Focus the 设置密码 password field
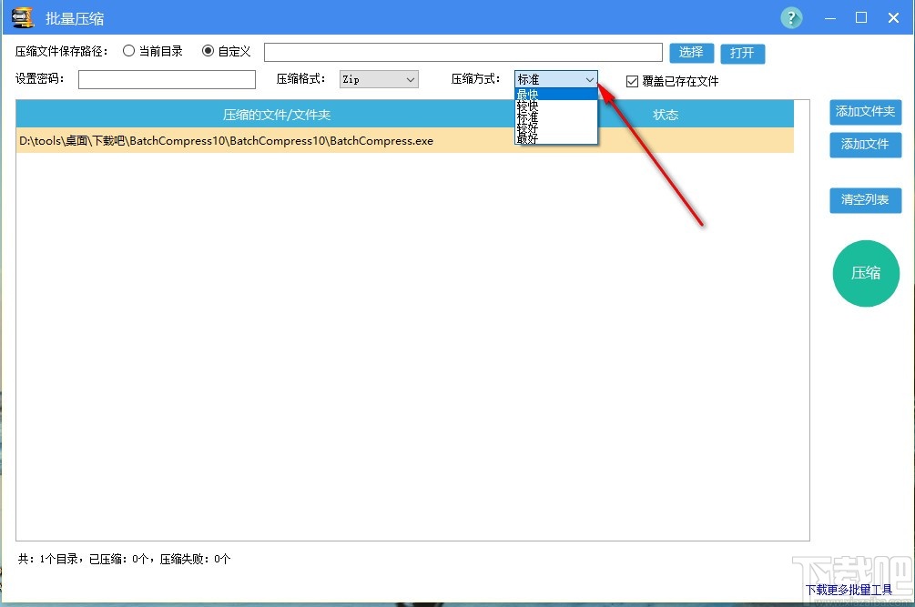Screen dimensions: 915x607 (167, 79)
